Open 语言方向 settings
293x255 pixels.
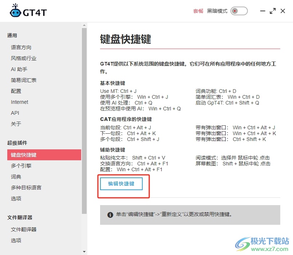[x=21, y=47]
